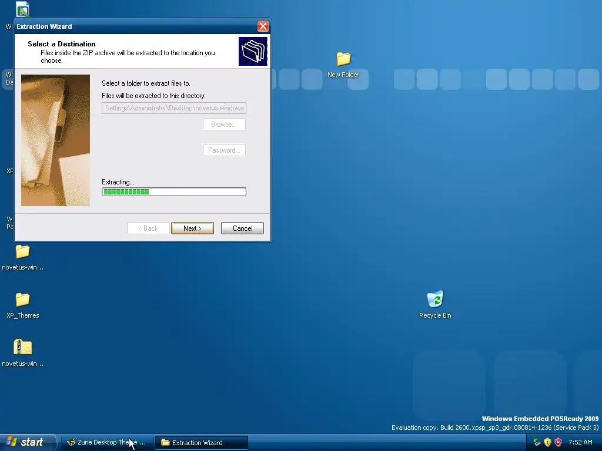Cancel the extraction wizard
This screenshot has height=451, width=602.
click(x=242, y=228)
